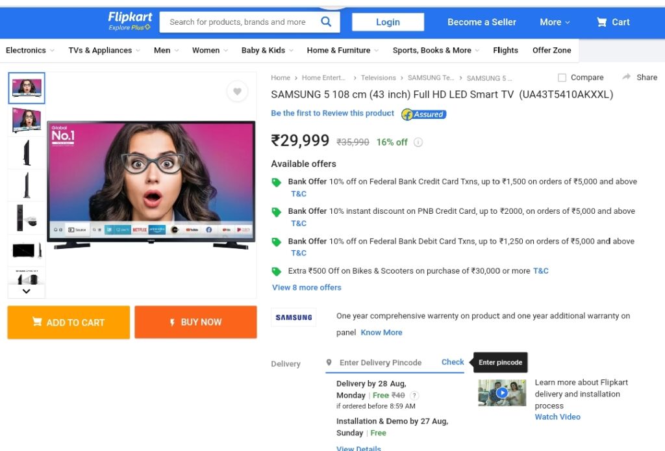665x451 pixels.
Task: Open the Offer Zone menu item
Action: (x=552, y=50)
